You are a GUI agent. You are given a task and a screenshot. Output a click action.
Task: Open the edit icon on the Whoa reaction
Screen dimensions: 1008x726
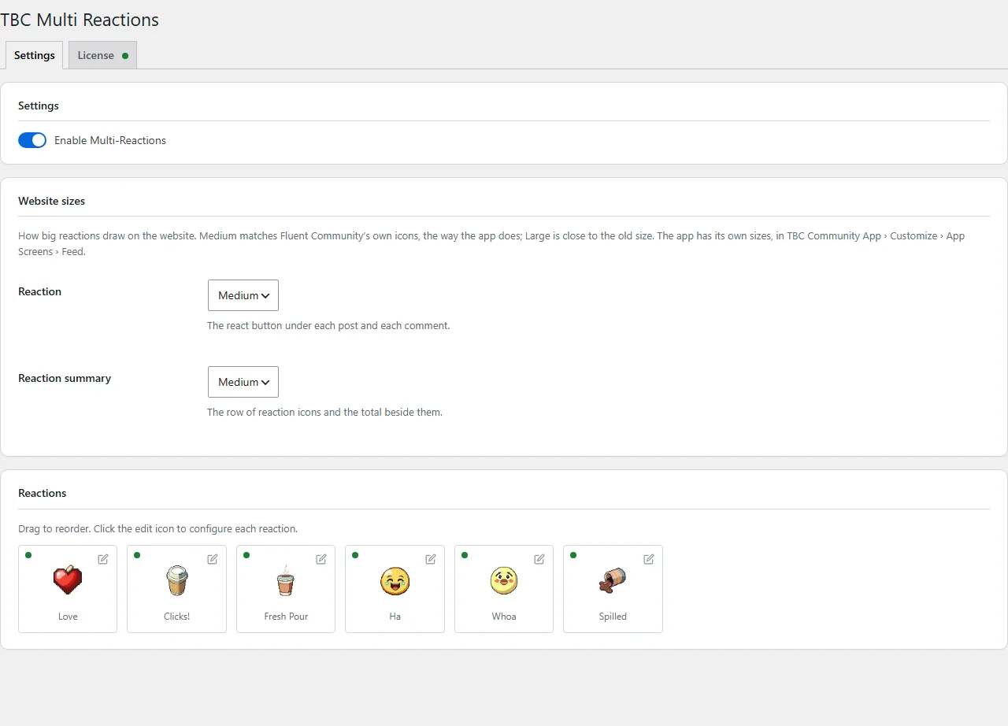point(539,559)
